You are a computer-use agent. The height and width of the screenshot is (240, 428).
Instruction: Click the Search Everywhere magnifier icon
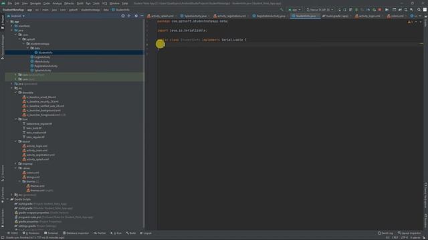[419, 9]
